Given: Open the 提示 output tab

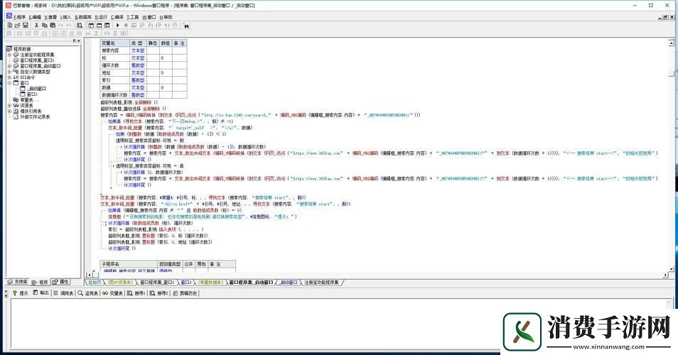Looking at the screenshot, I should (x=21, y=293).
